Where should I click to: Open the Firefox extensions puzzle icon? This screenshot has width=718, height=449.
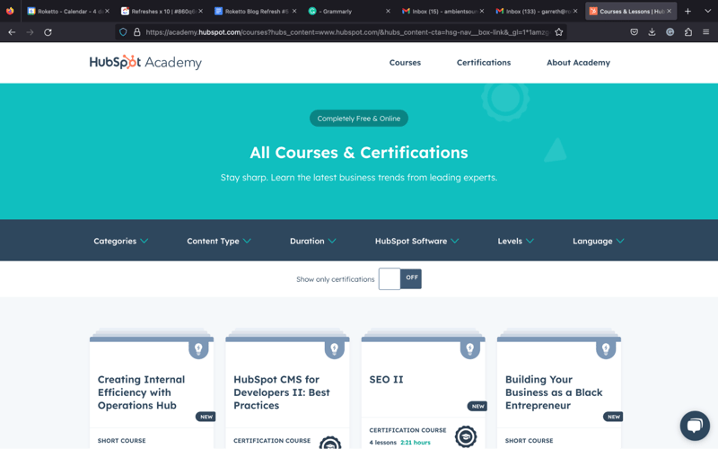coord(687,31)
